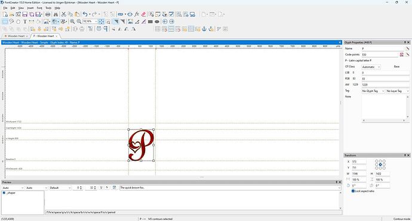Click the Unicode code-point picker icon
This screenshot has width=412, height=221.
coord(401,54)
